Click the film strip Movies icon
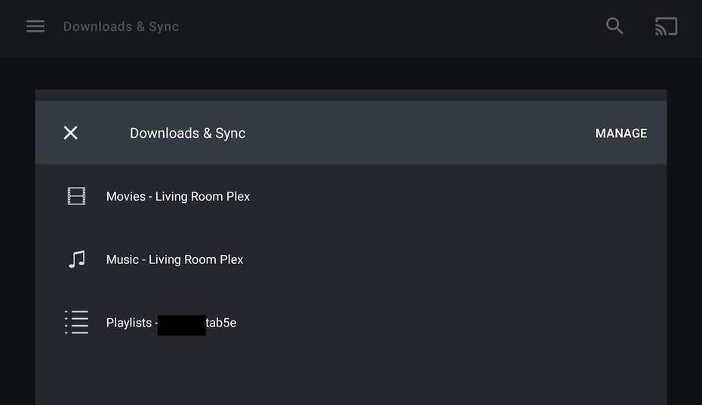This screenshot has width=702, height=405. tap(76, 196)
